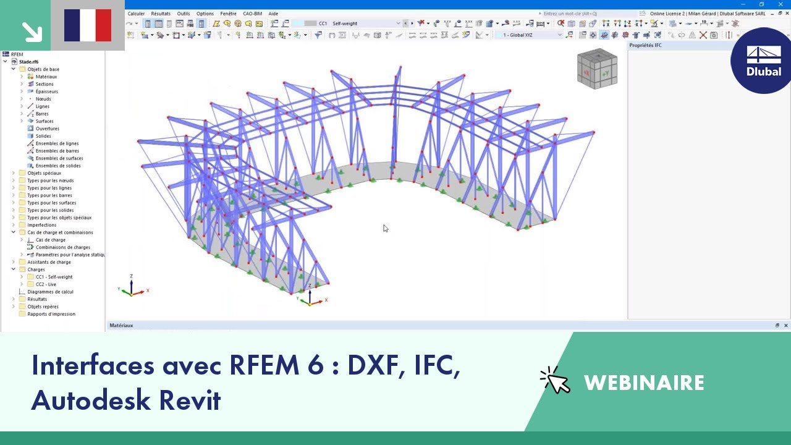This screenshot has width=791, height=445.
Task: Click the red X delete icon
Action: pyautogui.click(x=703, y=35)
